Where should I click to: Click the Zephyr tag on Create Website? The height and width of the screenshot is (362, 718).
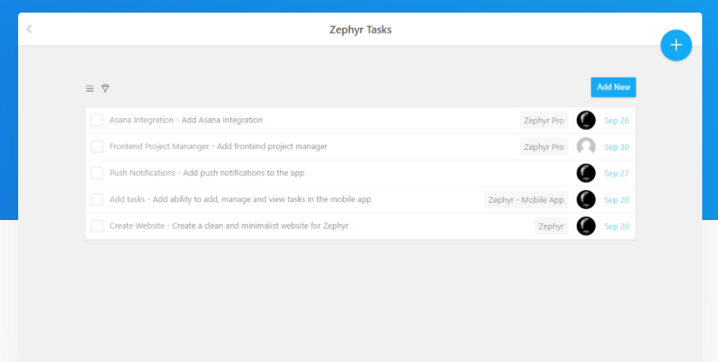pos(551,226)
